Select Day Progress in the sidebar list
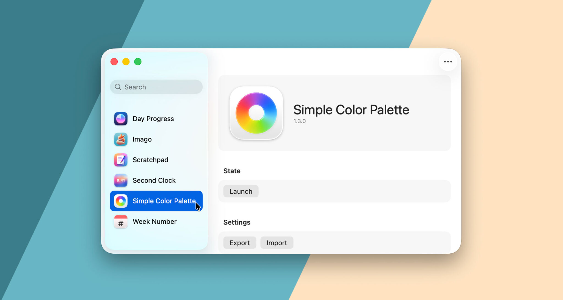 click(x=153, y=119)
